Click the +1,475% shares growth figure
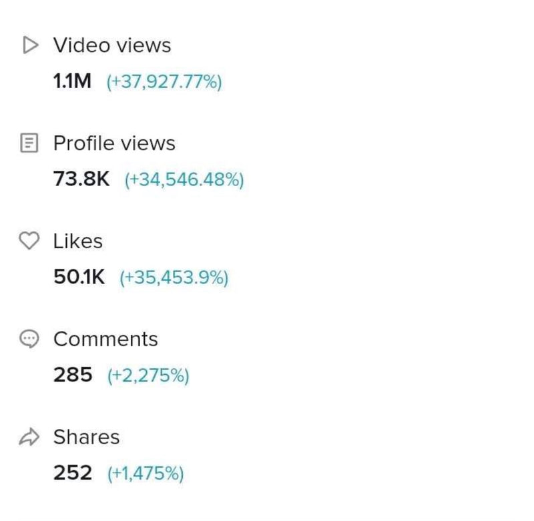Screen dimensions: 534x521 [x=146, y=474]
